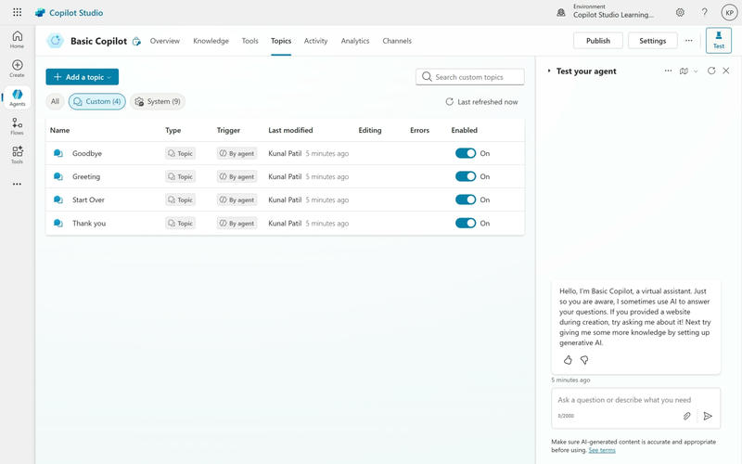The image size is (742, 464).
Task: Switch to the Tools tab
Action: click(x=249, y=41)
